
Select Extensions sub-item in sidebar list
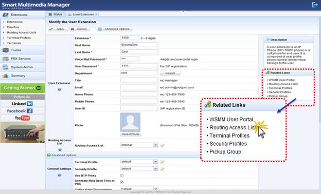[14, 22]
